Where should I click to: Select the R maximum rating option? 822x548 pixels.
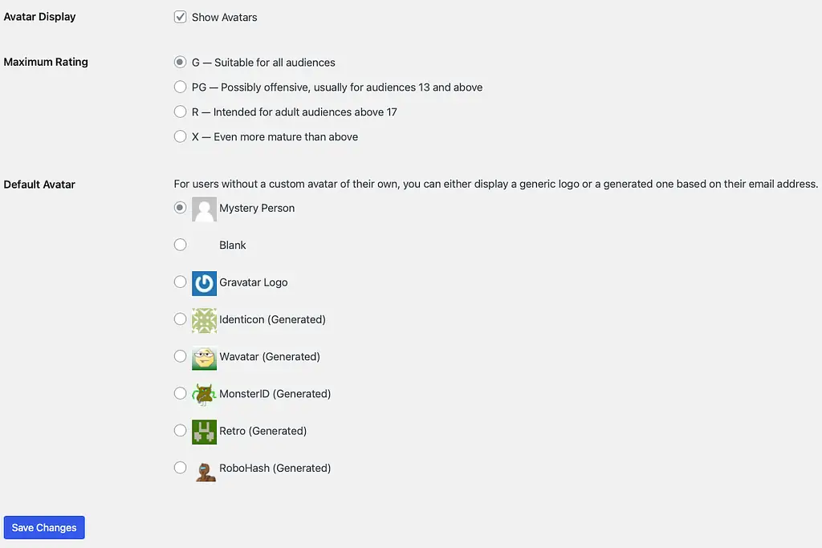click(180, 112)
